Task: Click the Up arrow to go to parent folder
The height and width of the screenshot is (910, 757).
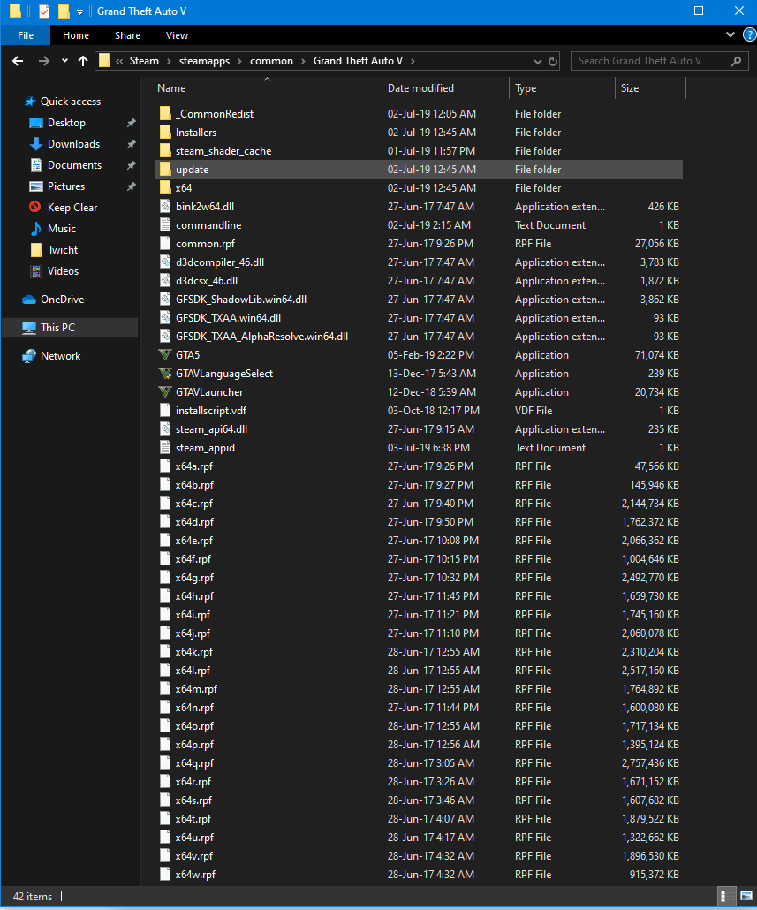Action: [x=83, y=60]
